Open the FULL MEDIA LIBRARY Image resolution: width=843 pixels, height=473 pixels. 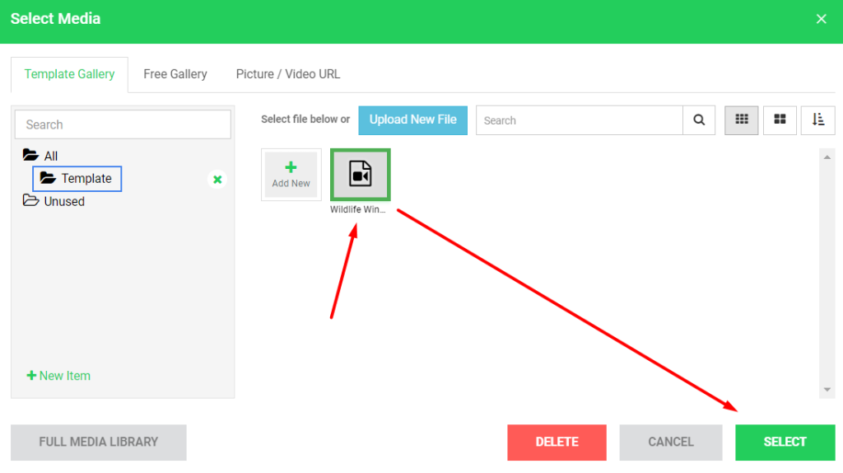coord(98,442)
